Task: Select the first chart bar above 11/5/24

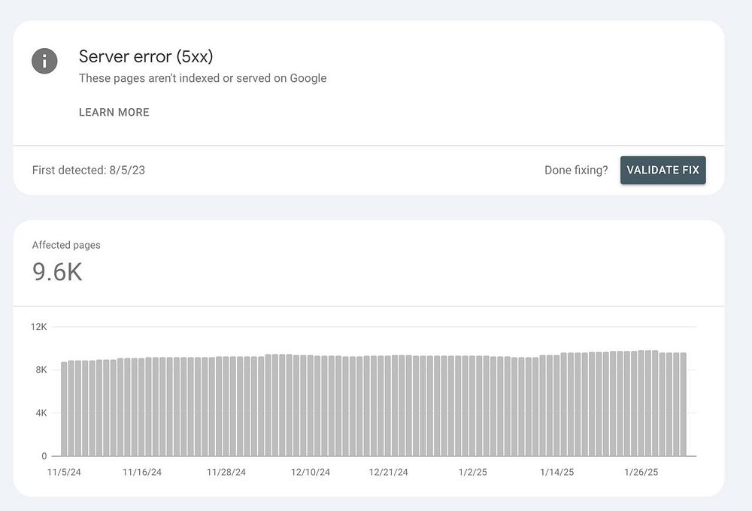Action: tap(64, 409)
